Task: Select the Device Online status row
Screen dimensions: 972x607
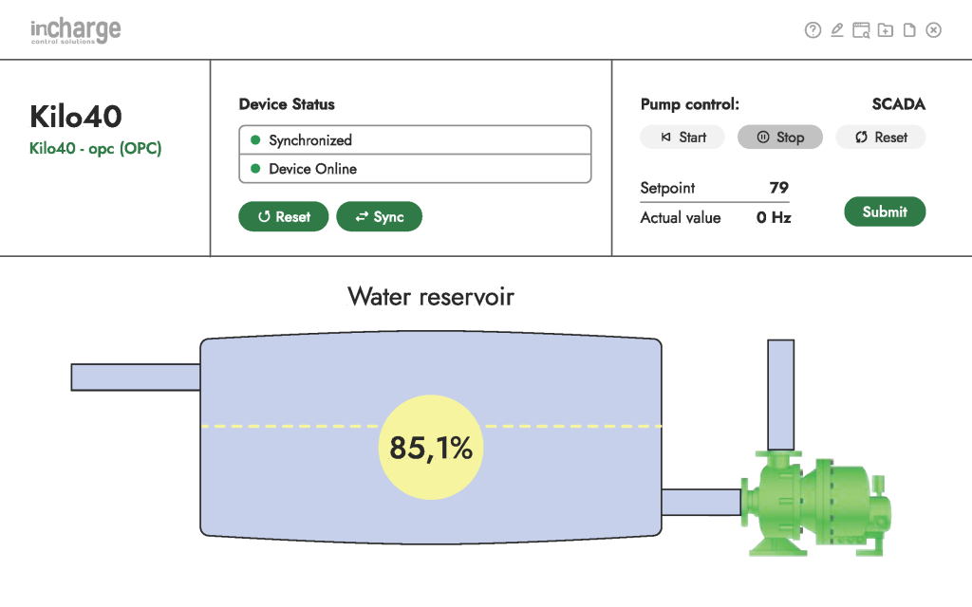Action: point(415,169)
